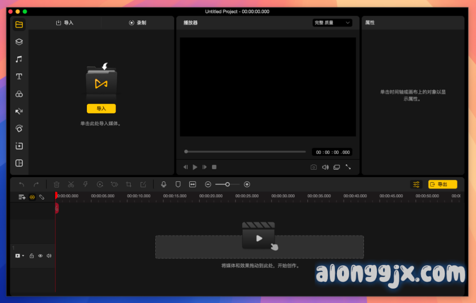The image size is (476, 303).
Task: Add a marker with the shield-shaped icon
Action: coord(178,184)
